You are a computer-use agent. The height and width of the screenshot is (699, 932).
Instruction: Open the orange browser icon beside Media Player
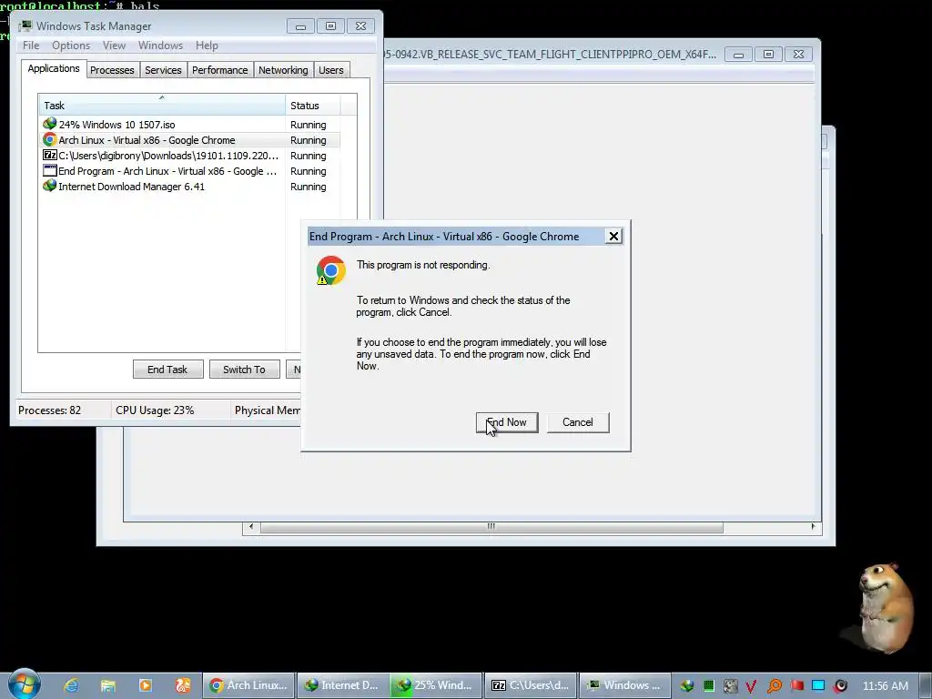182,685
